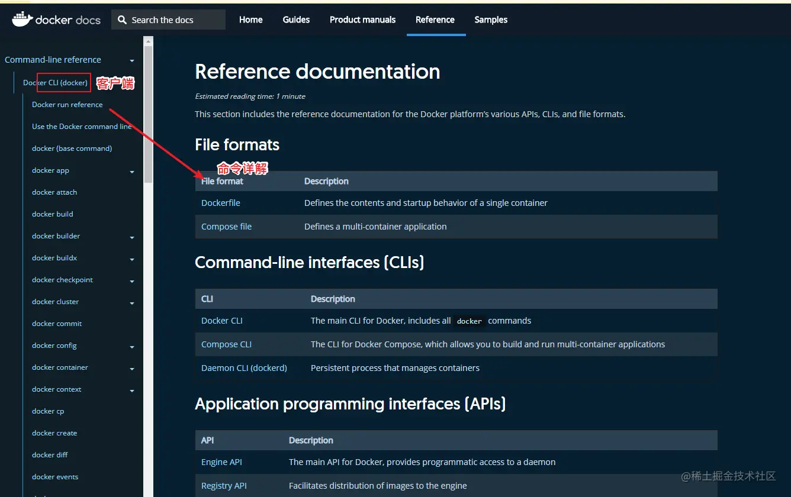Image resolution: width=791 pixels, height=497 pixels.
Task: Click the File formats section heading
Action: coord(237,145)
